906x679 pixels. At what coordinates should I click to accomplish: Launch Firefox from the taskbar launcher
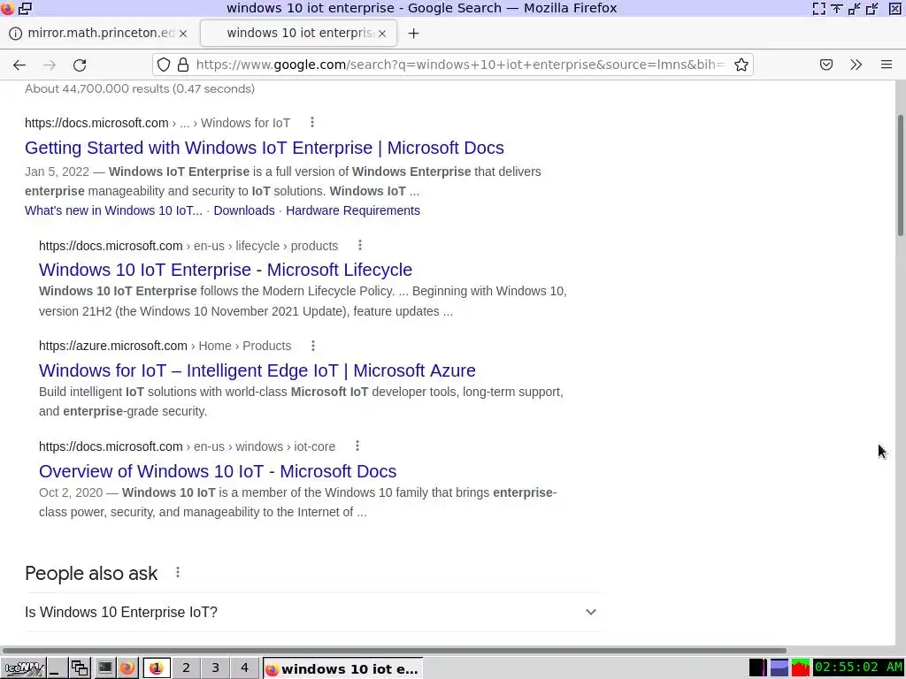click(x=127, y=668)
